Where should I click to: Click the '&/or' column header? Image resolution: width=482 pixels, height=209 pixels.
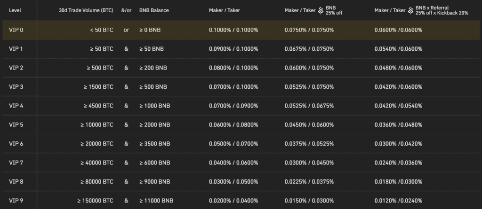pyautogui.click(x=126, y=10)
